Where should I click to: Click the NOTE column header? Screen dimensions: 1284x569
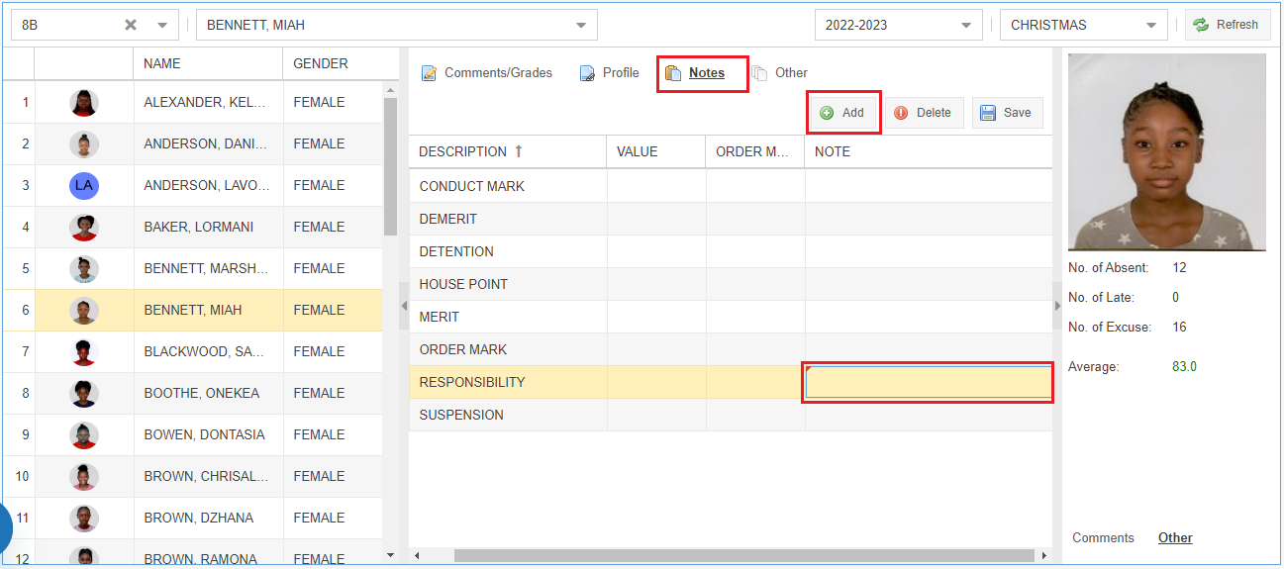929,151
